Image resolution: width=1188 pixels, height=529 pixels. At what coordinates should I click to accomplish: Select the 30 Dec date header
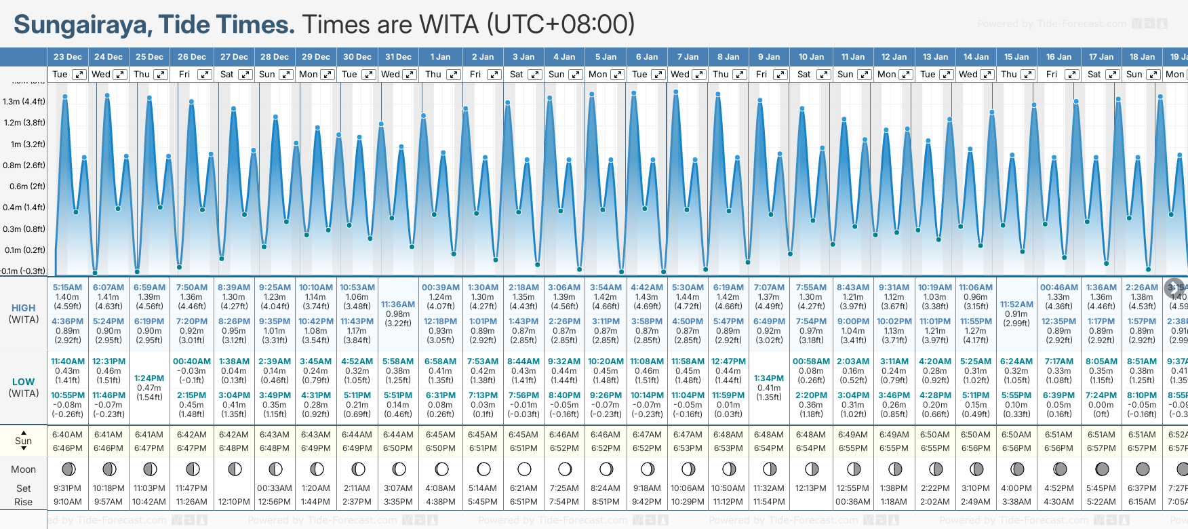pos(357,57)
